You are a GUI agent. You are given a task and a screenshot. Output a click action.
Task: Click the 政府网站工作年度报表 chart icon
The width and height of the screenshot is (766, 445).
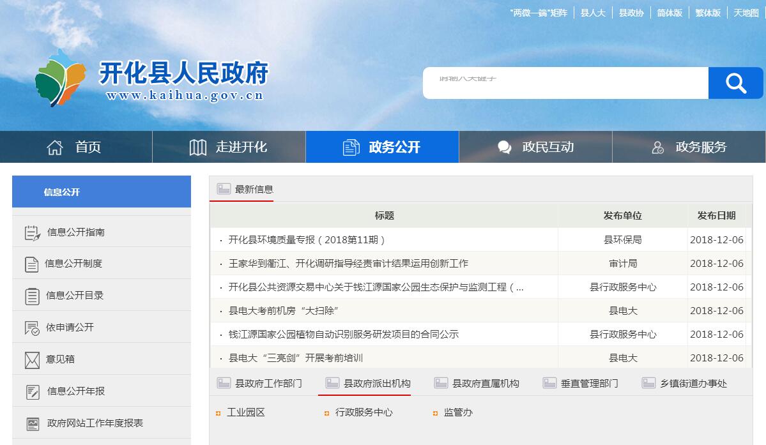tap(32, 423)
